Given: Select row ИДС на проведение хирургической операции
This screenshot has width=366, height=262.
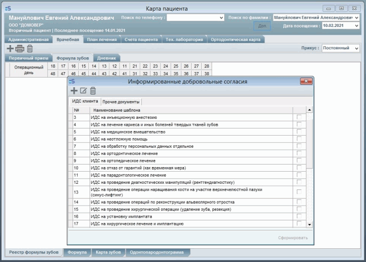Looking at the screenshot, I should (x=188, y=209).
